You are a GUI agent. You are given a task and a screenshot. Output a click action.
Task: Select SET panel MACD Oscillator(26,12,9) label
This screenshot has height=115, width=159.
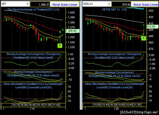33,56
